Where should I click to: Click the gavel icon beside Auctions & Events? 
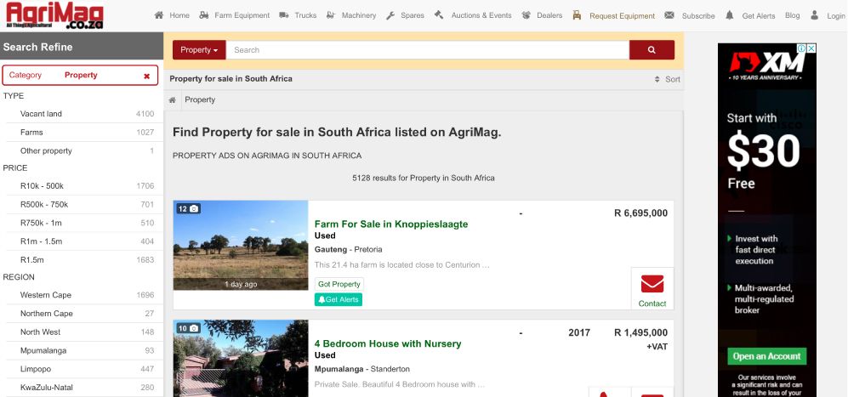click(439, 14)
